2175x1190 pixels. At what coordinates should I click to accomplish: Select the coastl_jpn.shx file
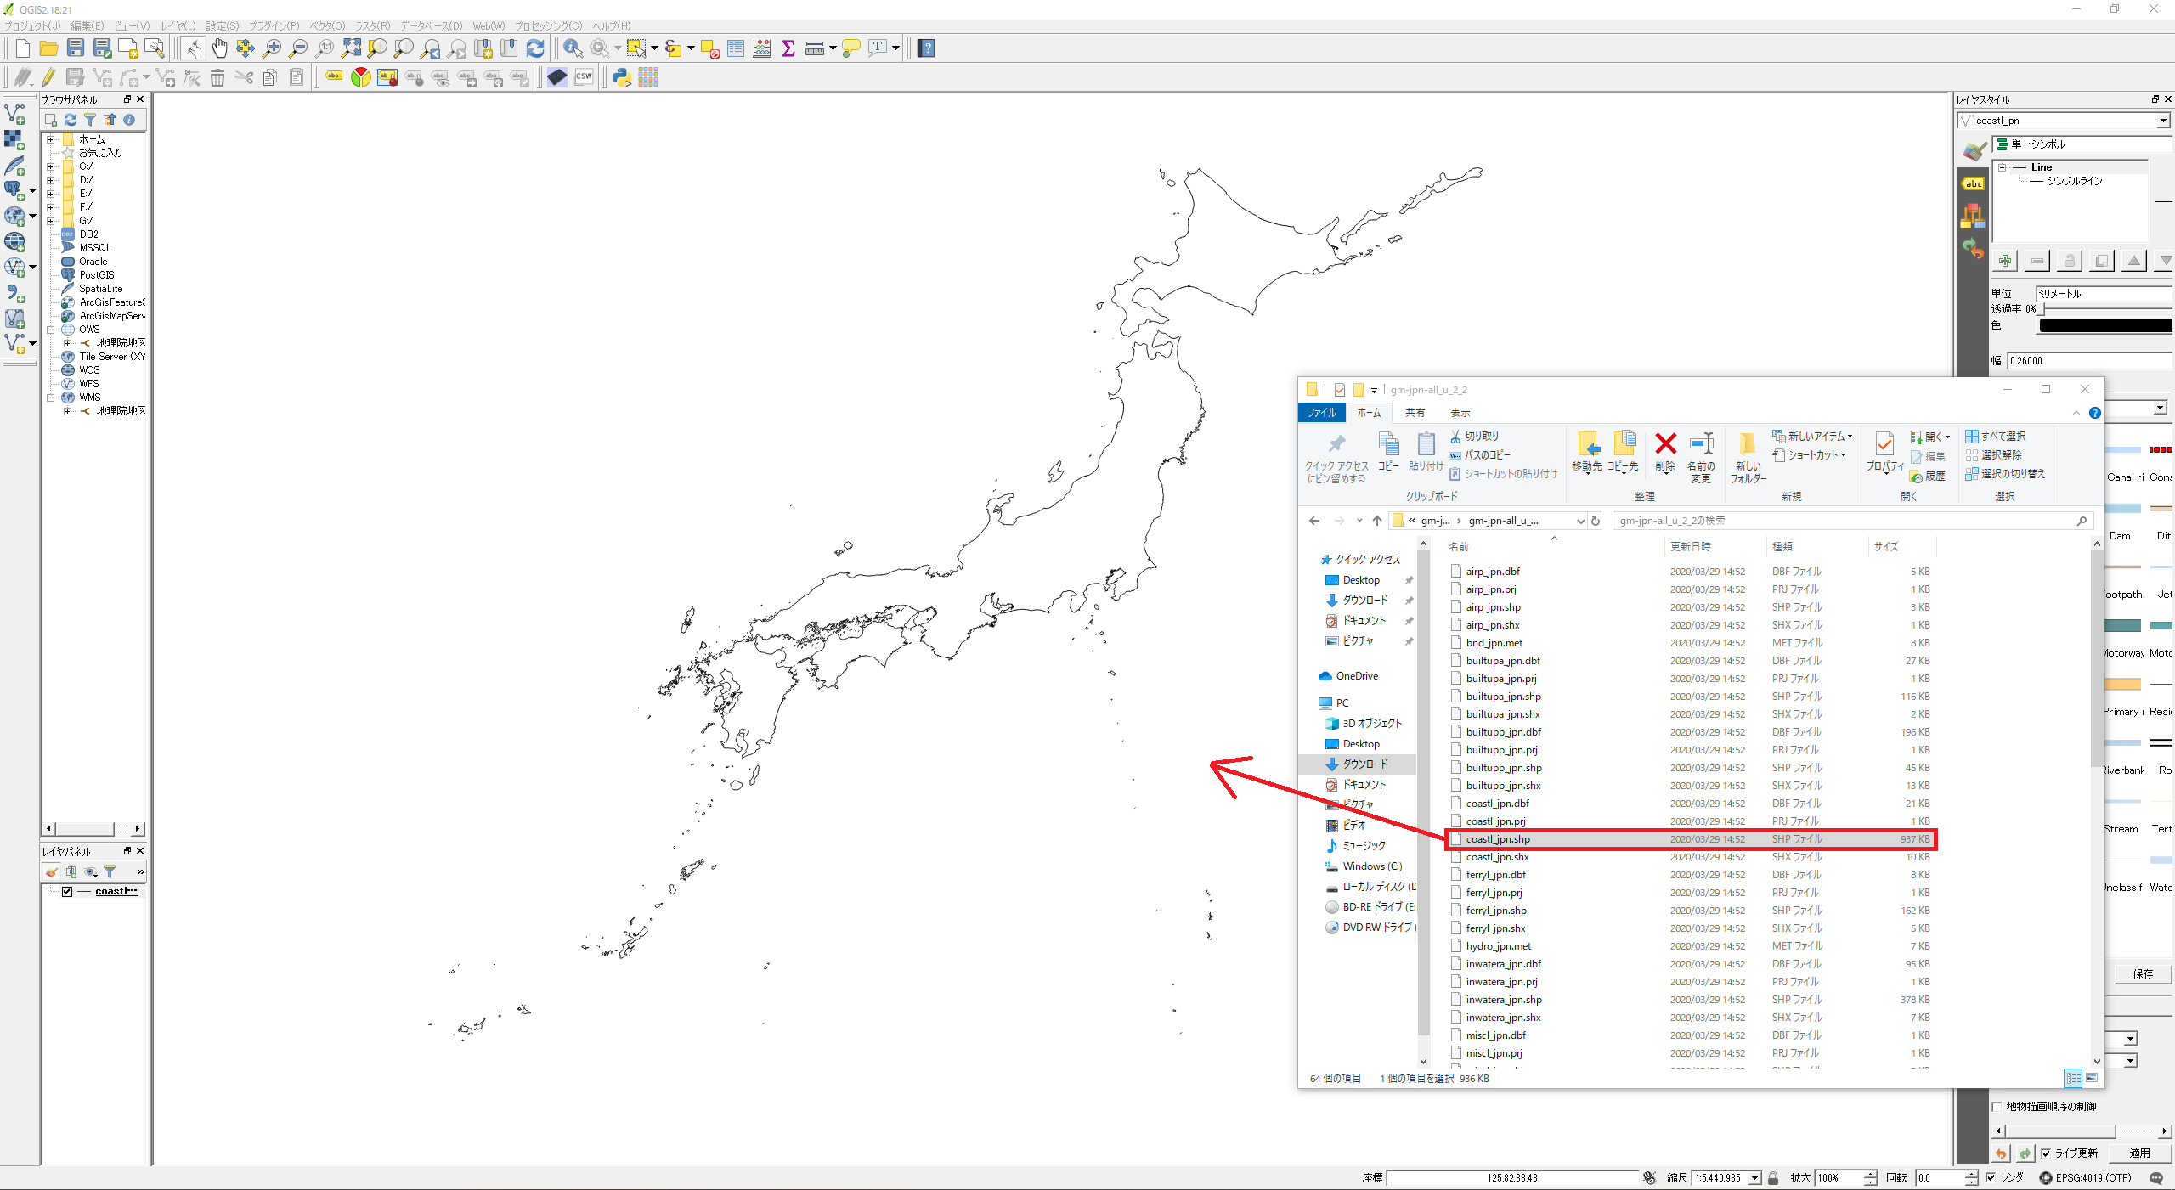(1497, 856)
